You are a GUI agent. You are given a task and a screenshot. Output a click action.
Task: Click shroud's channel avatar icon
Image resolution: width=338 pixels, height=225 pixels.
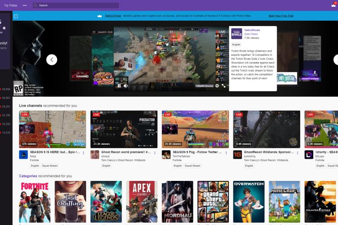95,155
